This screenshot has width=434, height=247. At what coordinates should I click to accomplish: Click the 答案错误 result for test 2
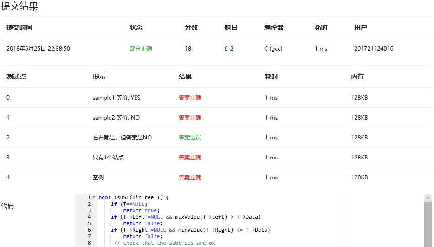190,138
